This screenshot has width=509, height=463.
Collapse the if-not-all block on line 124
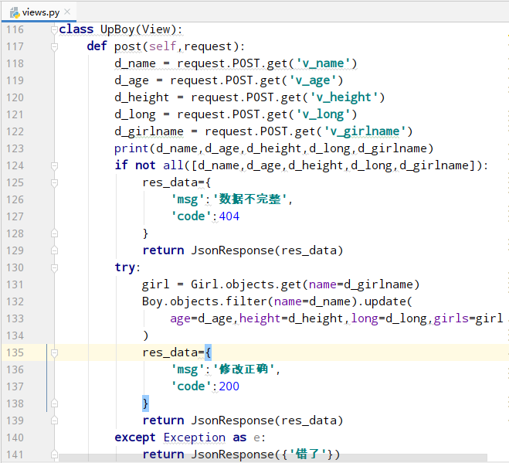tap(54, 165)
